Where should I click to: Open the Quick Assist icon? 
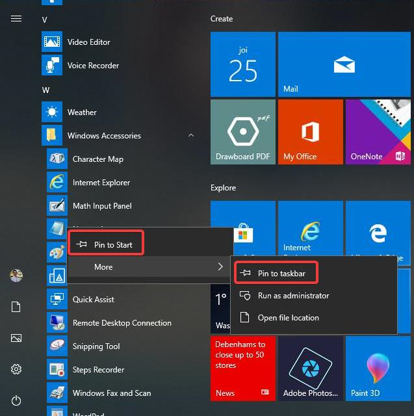[x=57, y=299]
